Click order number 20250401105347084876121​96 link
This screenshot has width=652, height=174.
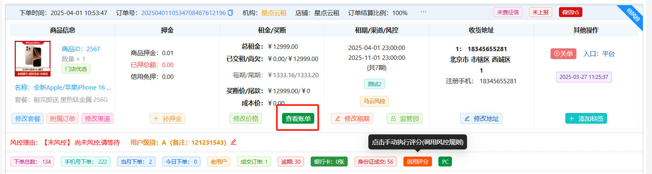click(x=183, y=13)
